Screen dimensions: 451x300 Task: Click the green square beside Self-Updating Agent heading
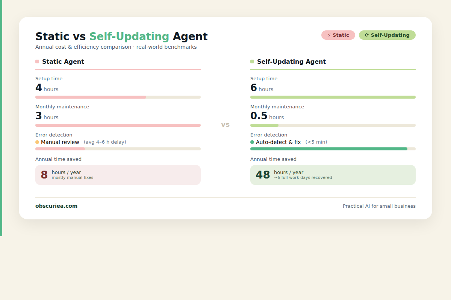click(252, 61)
